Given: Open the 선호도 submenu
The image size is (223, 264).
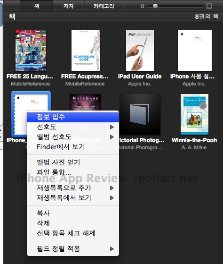Looking at the screenshot, I should 73,127.
